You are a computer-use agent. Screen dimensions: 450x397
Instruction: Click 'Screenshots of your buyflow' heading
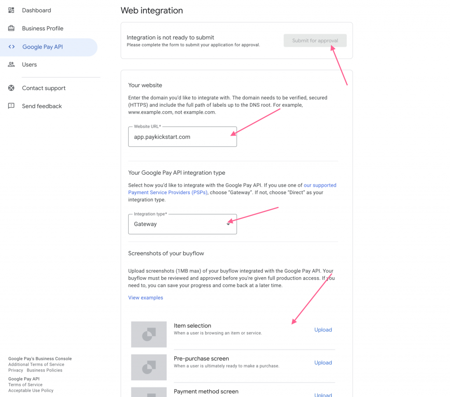click(x=166, y=253)
